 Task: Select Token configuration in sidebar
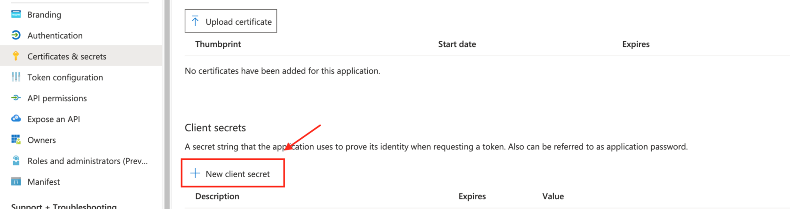point(65,77)
